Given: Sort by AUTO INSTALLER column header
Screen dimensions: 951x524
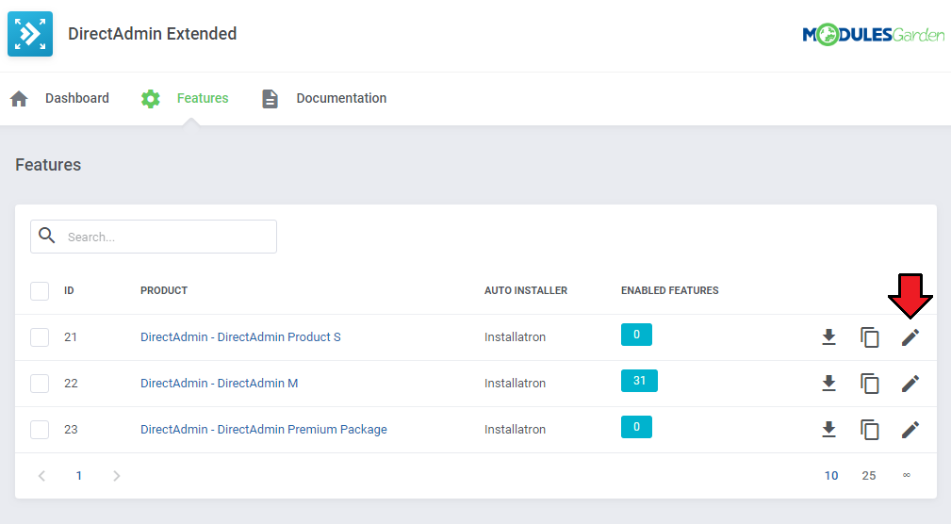Looking at the screenshot, I should click(x=526, y=290).
